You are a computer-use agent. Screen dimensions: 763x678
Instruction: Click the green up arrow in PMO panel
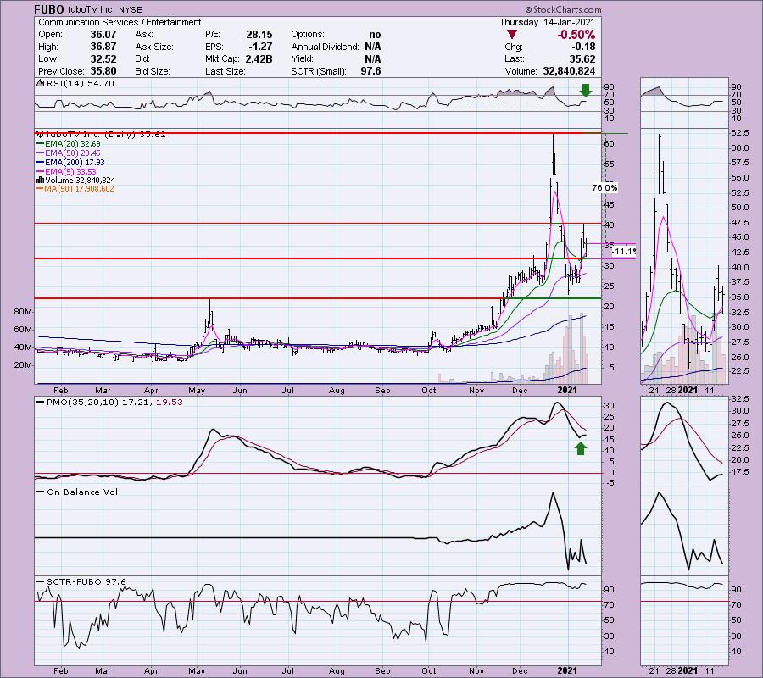(581, 448)
